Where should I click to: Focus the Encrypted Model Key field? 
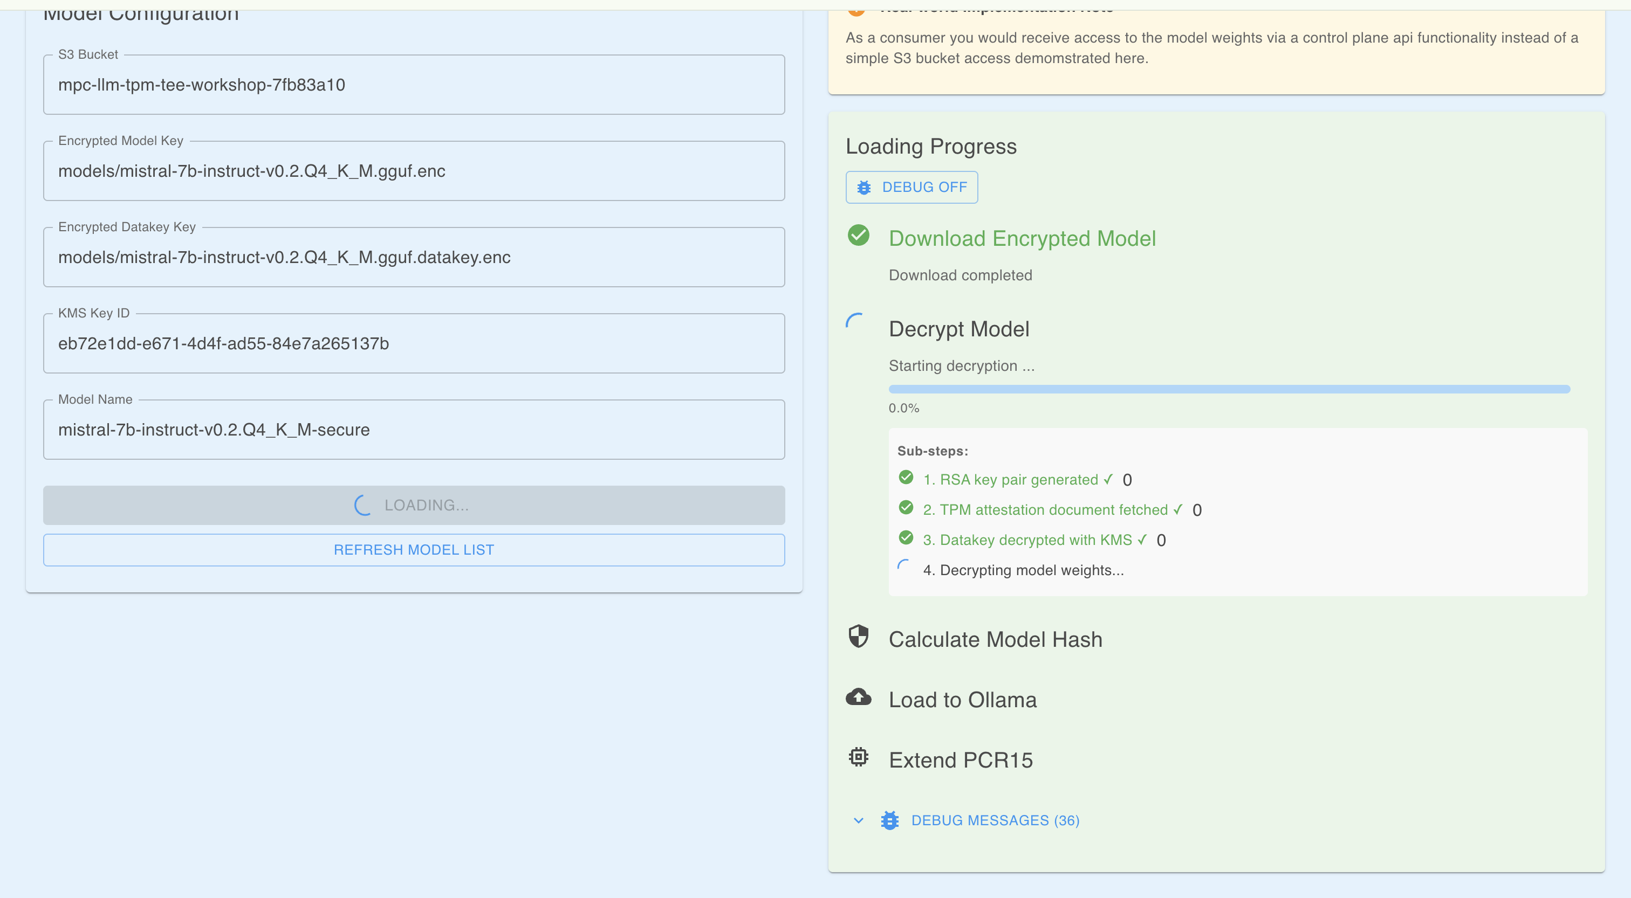coord(414,171)
